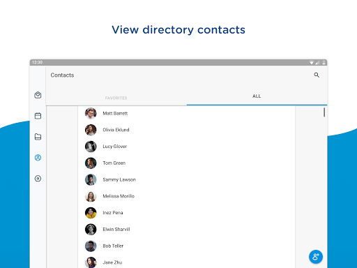Screen dimensions: 357x268
Task: Select the contacts person sidebar icon
Action: pos(38,158)
